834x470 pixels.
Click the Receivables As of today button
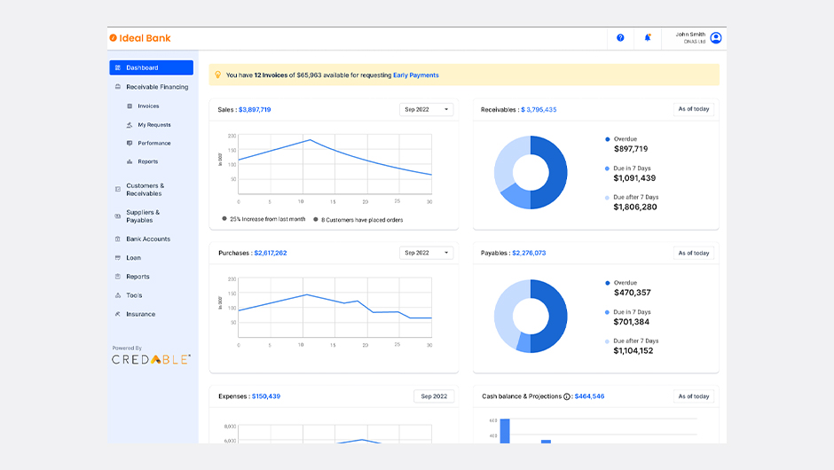693,110
